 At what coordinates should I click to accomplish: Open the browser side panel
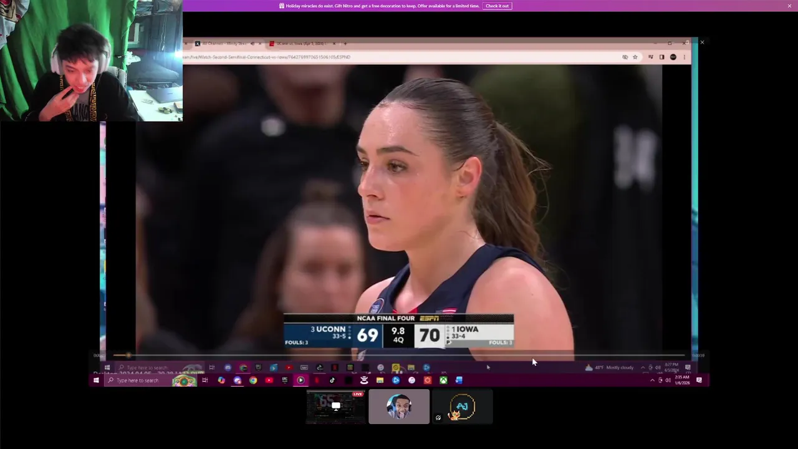point(661,57)
